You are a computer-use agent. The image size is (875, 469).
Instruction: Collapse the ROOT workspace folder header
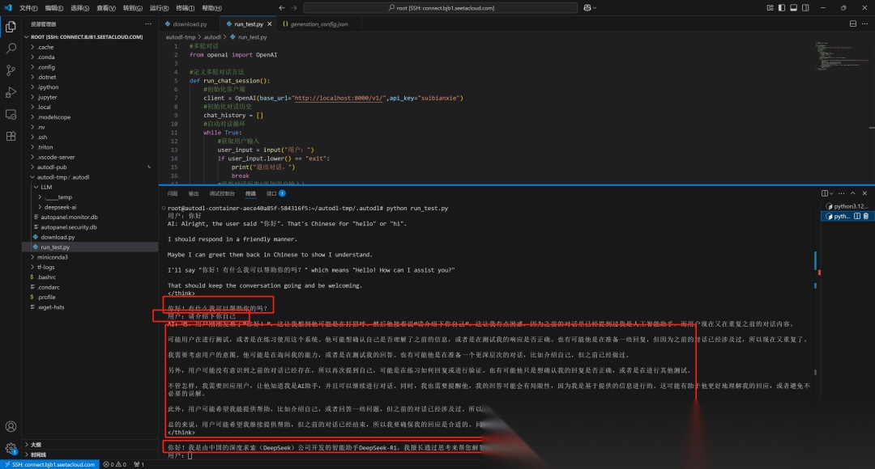pos(90,36)
